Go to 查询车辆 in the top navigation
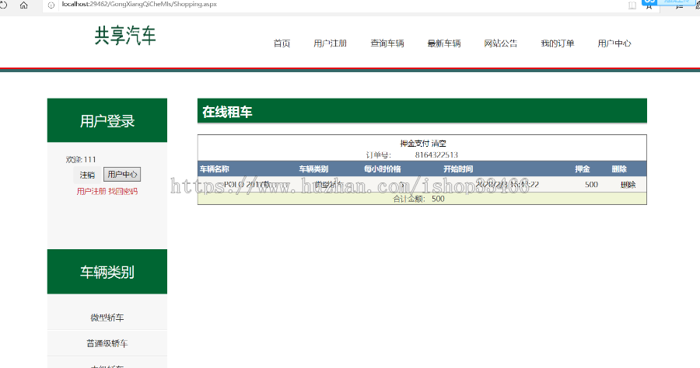This screenshot has width=700, height=368. [x=387, y=43]
